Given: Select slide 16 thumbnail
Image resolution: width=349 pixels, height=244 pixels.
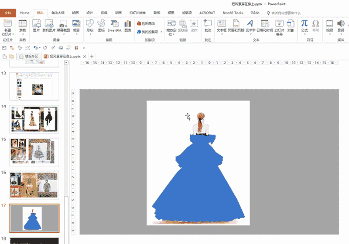Looking at the screenshot, I should click(x=34, y=185).
